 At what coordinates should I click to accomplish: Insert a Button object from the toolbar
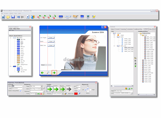[x=61, y=17]
